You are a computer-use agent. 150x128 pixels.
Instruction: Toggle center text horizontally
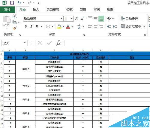click(x=96, y=26)
